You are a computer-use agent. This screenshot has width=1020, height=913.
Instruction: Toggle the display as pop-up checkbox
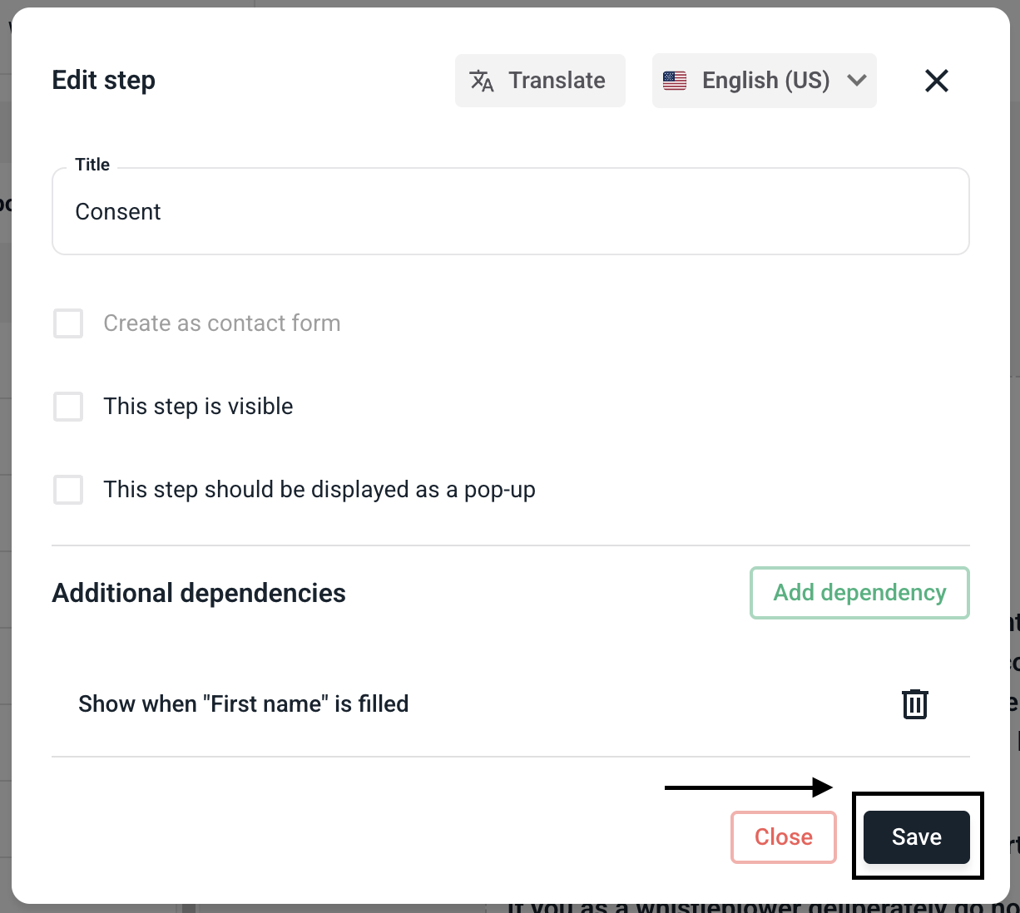point(68,490)
